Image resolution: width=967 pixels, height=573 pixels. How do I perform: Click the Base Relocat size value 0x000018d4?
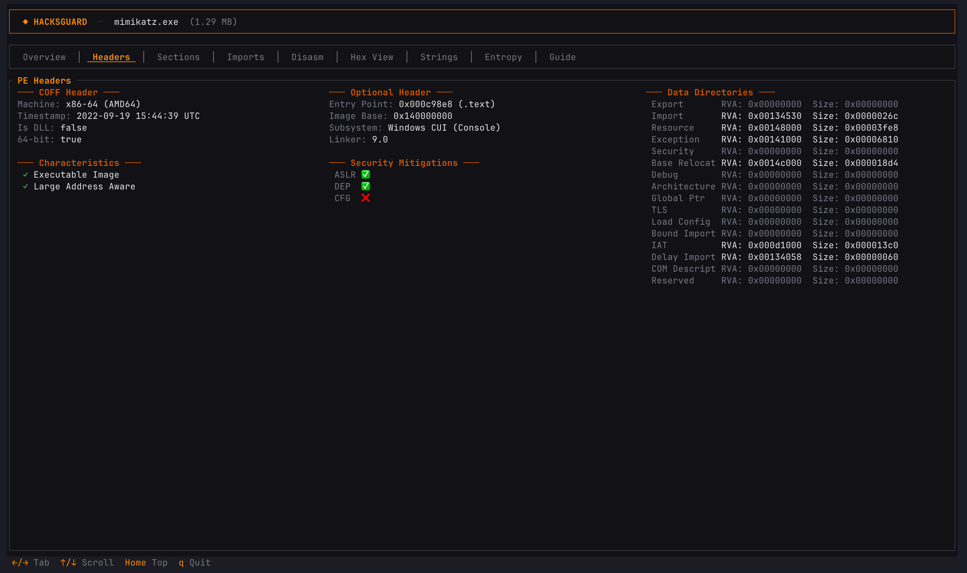(872, 163)
